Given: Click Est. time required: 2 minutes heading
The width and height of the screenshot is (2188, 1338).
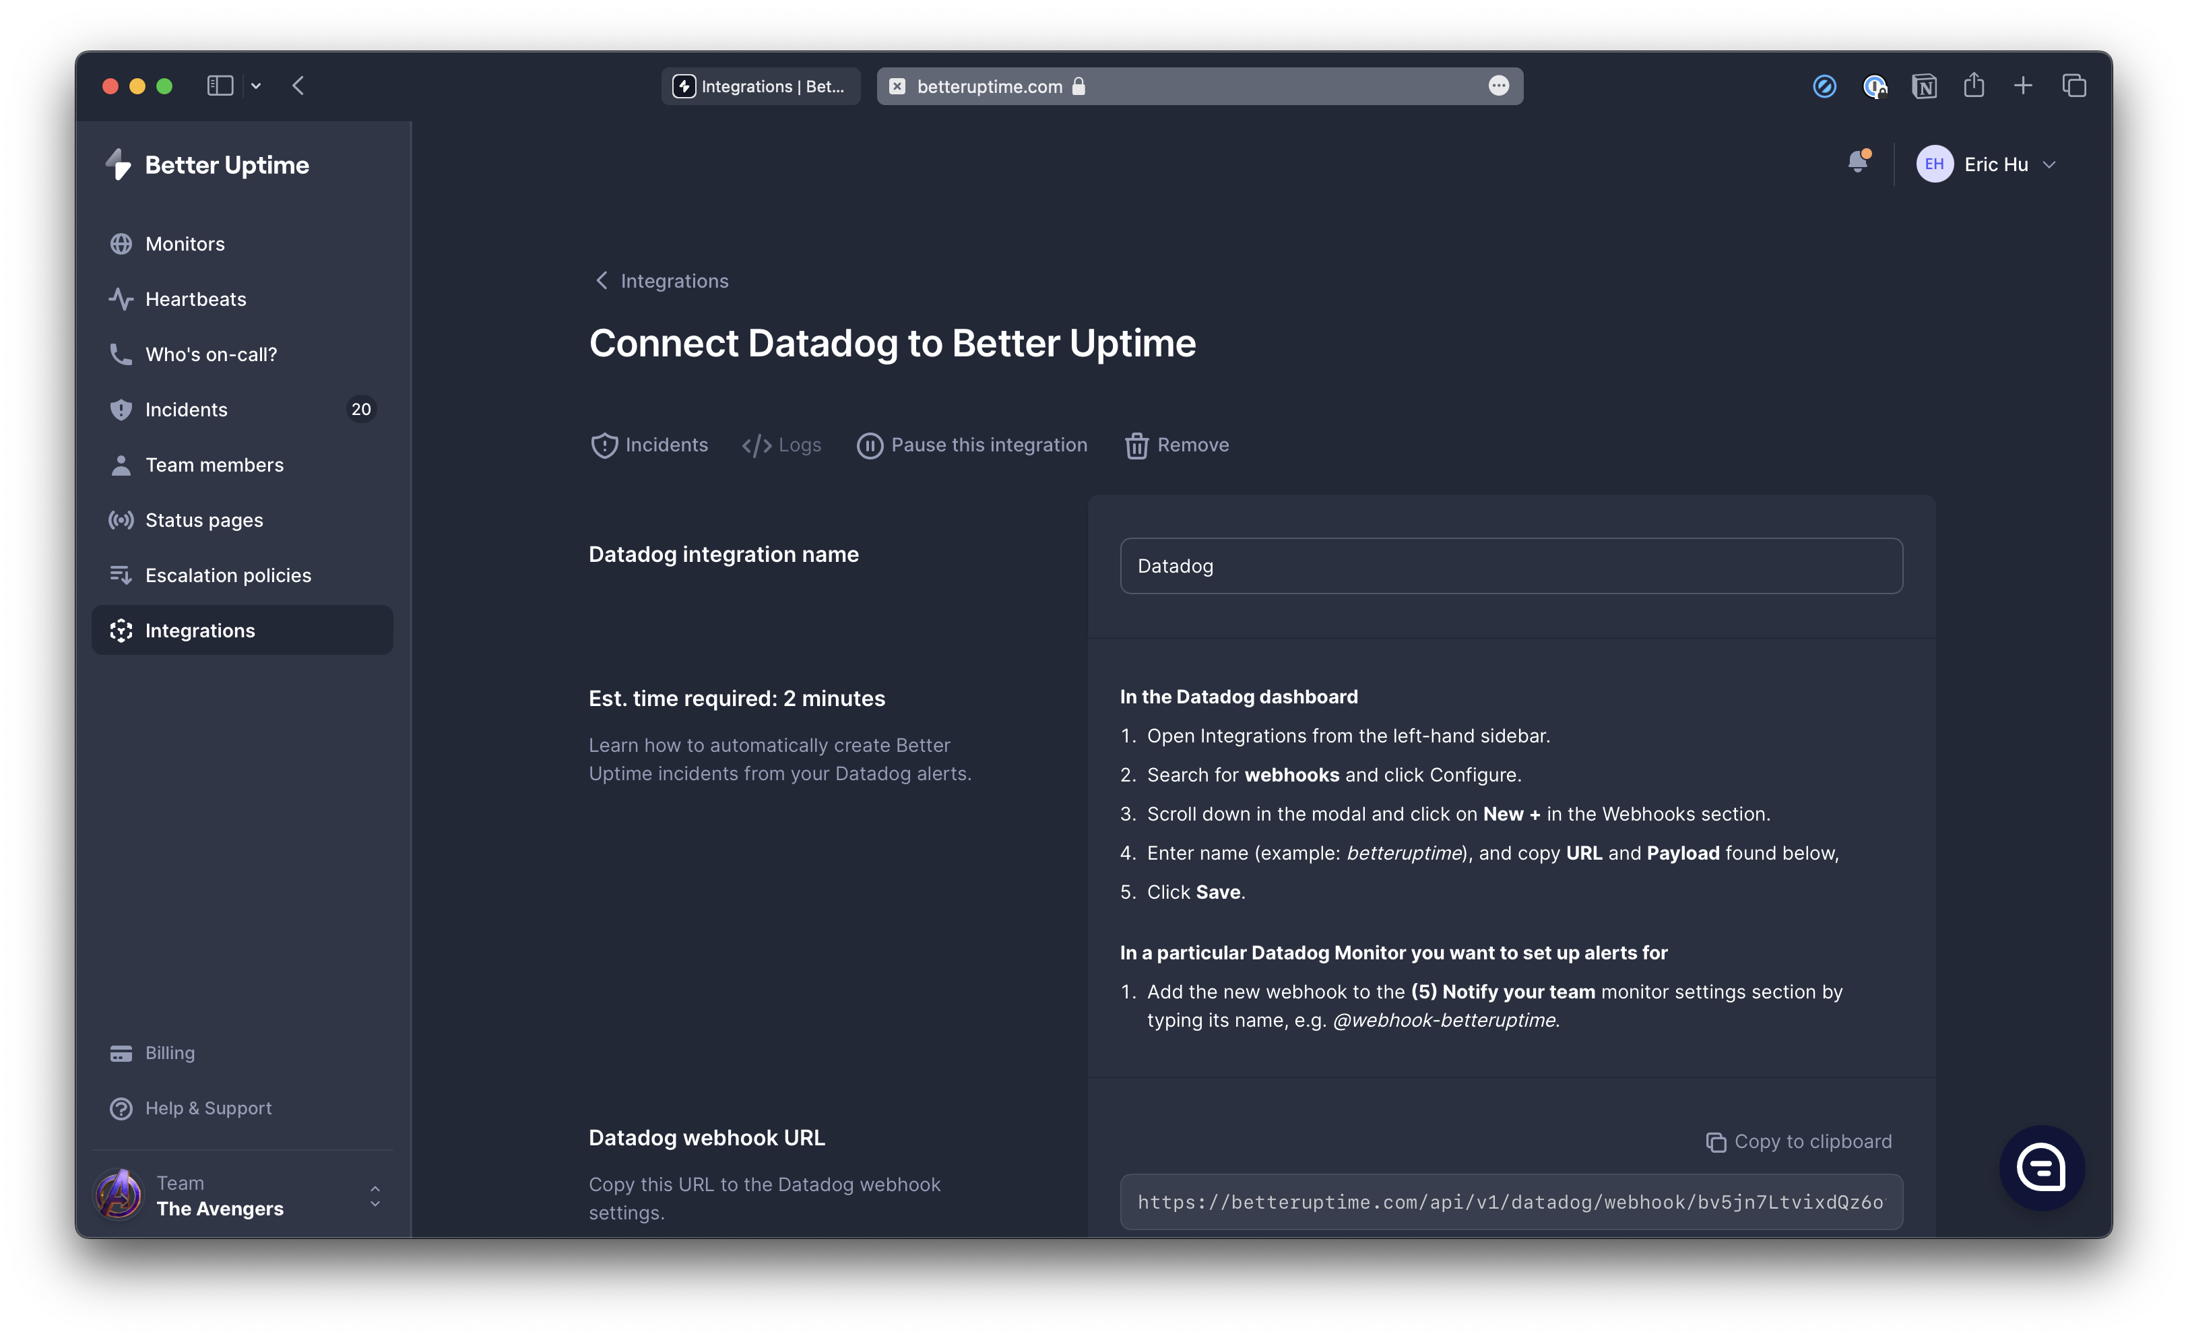Looking at the screenshot, I should click(737, 699).
